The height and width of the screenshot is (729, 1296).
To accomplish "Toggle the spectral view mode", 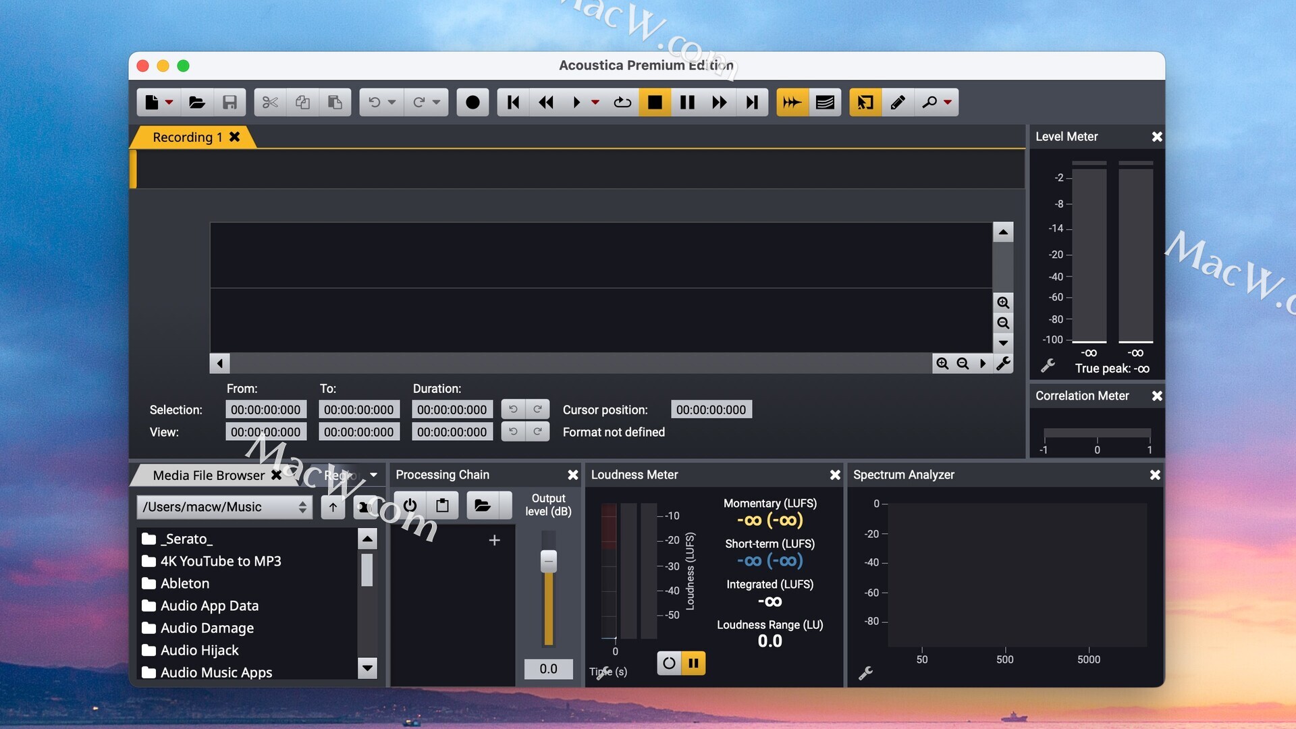I will [825, 103].
